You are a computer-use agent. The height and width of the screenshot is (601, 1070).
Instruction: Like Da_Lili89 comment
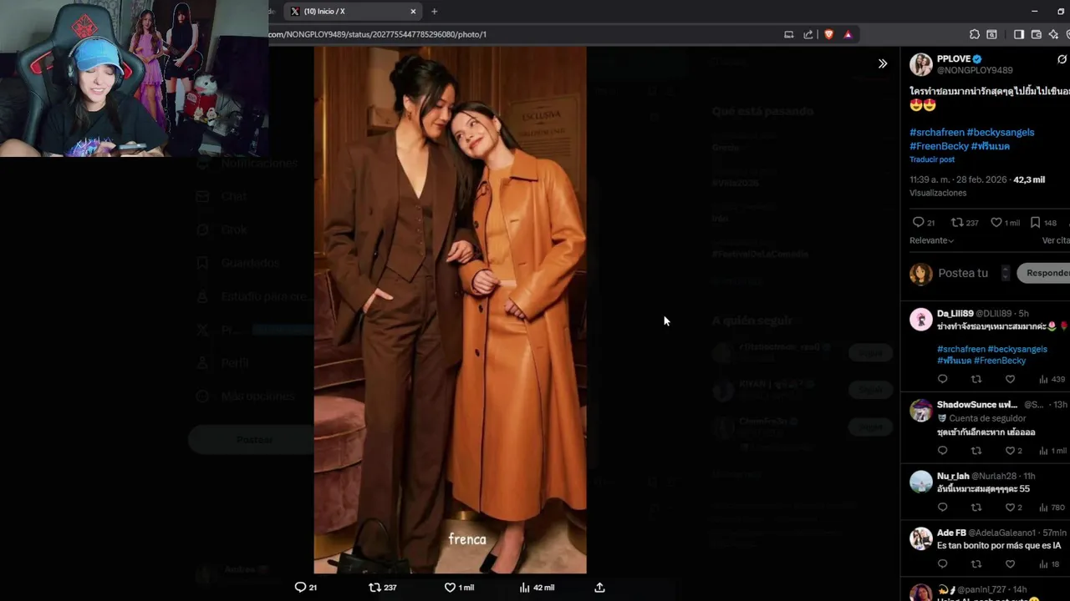click(1010, 379)
